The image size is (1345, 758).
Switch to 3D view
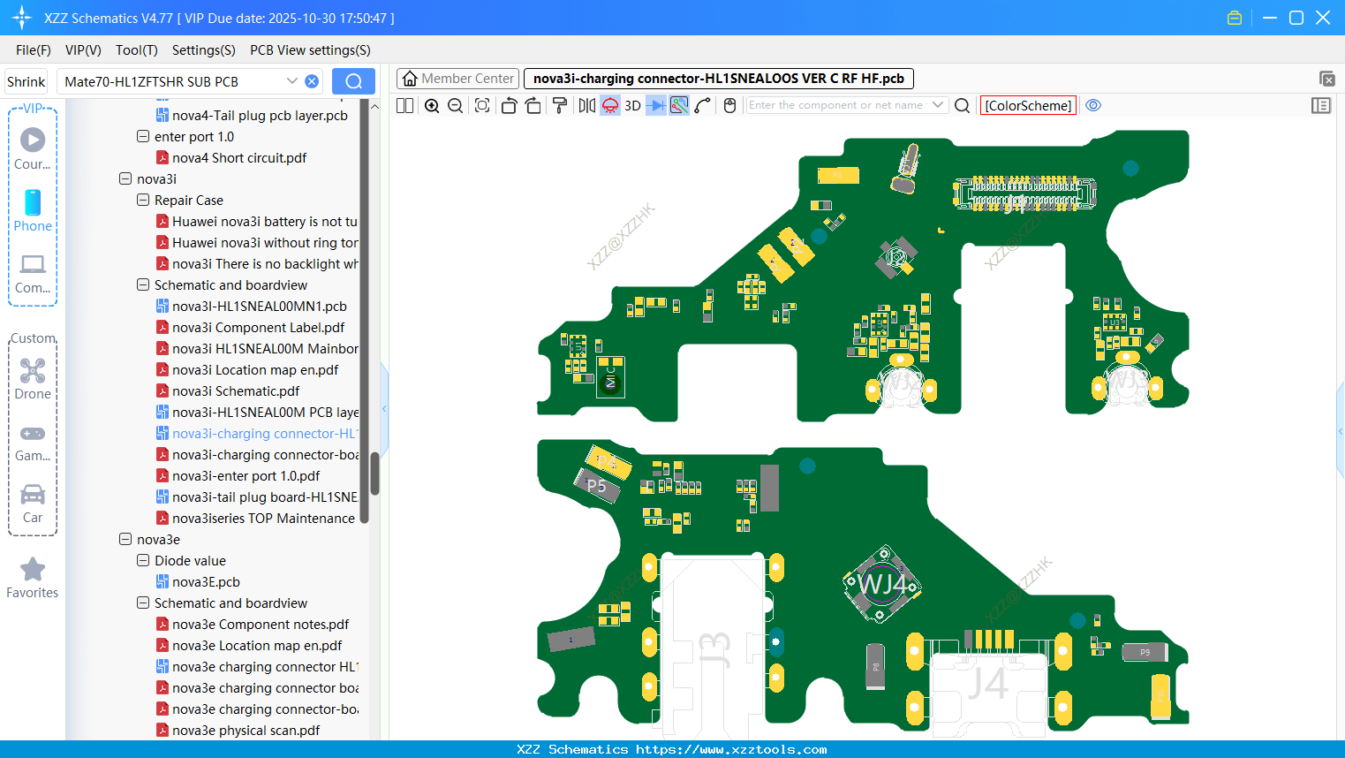632,105
